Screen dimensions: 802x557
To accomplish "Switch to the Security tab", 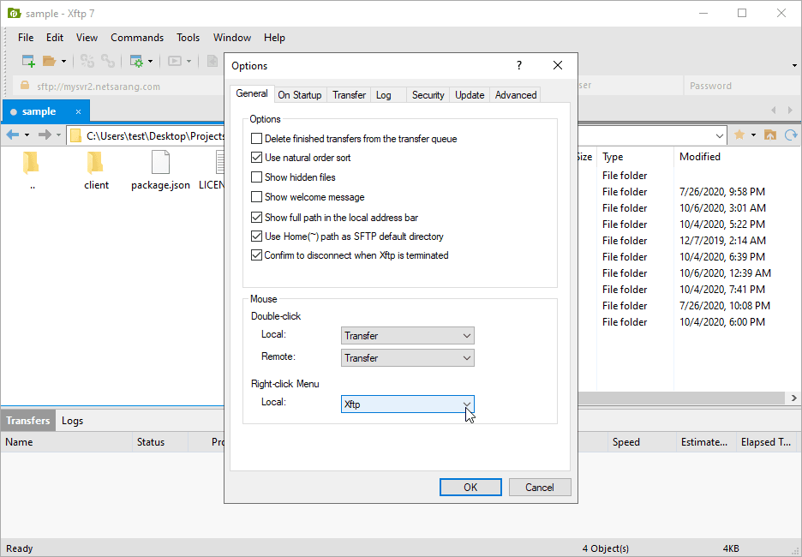I will click(428, 94).
